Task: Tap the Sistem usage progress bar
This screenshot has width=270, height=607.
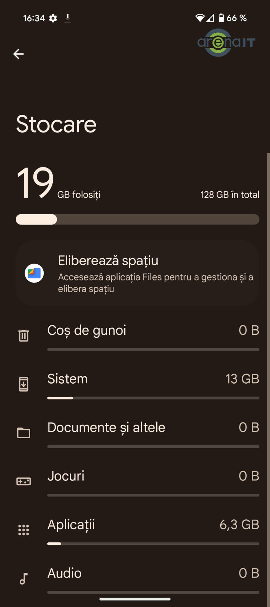Action: (153, 398)
